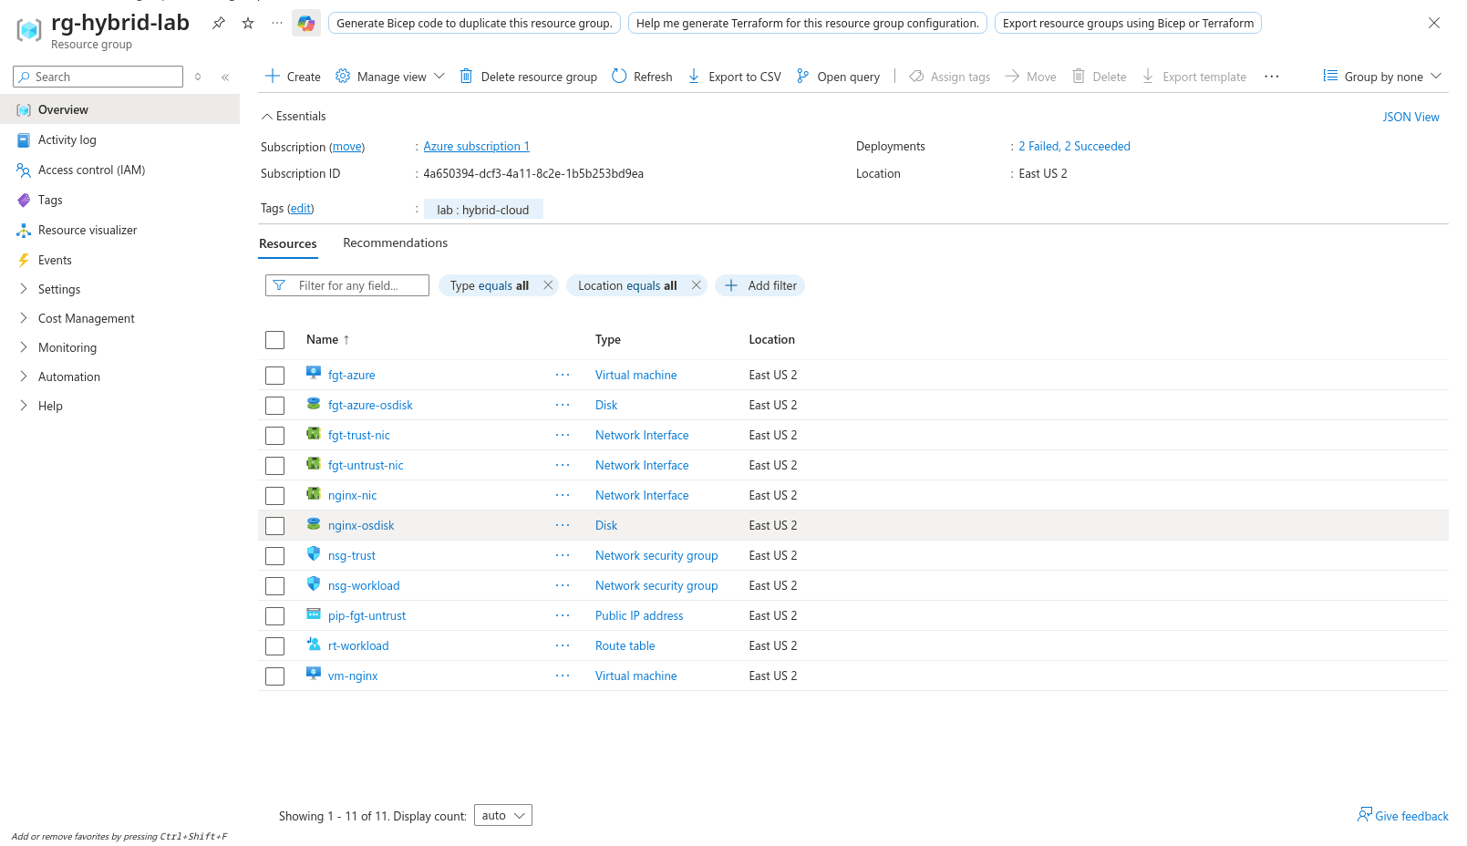
Task: Click Give feedback link
Action: pos(1403,815)
